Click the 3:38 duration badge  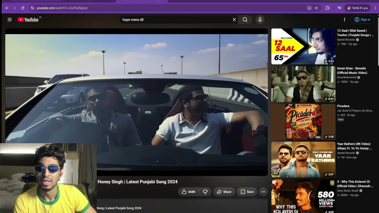(x=329, y=137)
